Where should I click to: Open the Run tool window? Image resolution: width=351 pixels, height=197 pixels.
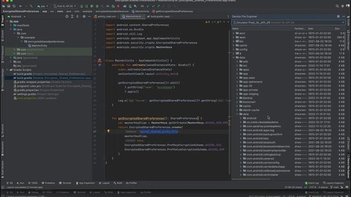[x=21, y=183]
